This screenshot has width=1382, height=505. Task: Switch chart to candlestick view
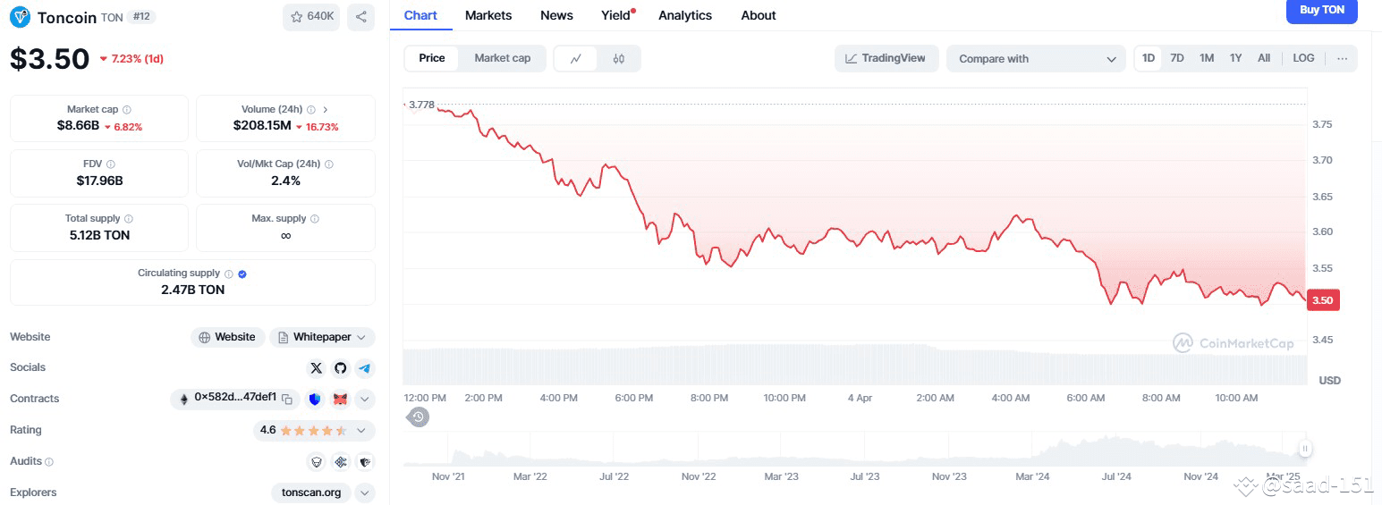coord(619,59)
